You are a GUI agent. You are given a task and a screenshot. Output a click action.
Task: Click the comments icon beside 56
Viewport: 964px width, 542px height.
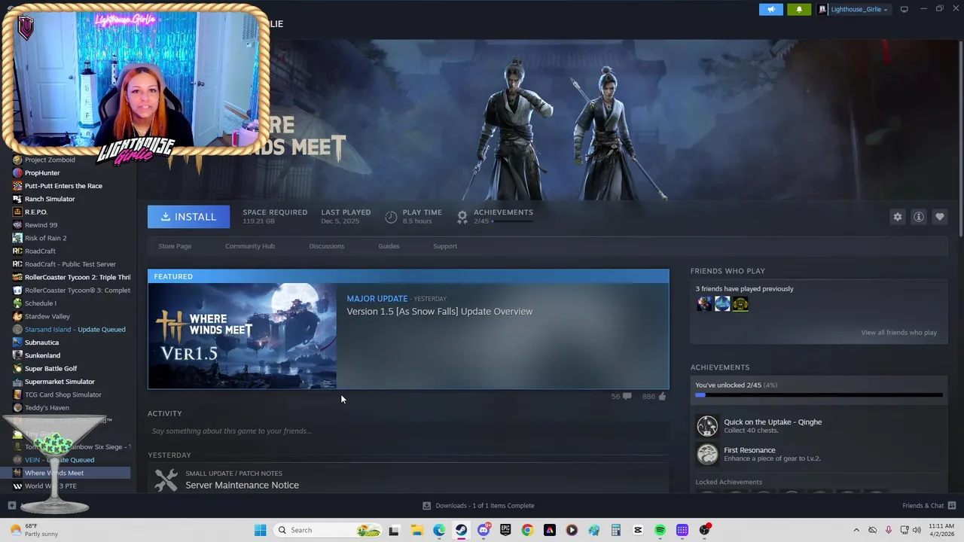pyautogui.click(x=627, y=397)
